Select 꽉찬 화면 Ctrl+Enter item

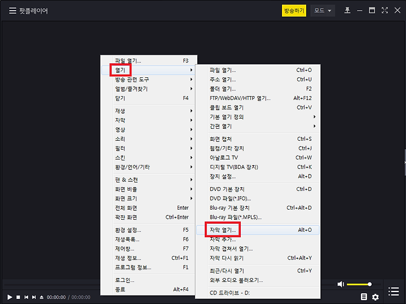point(149,217)
